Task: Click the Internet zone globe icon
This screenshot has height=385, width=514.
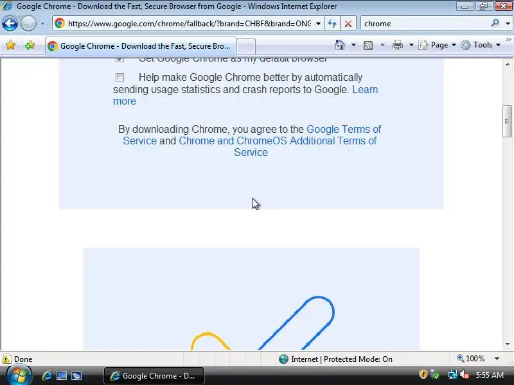Action: click(283, 359)
